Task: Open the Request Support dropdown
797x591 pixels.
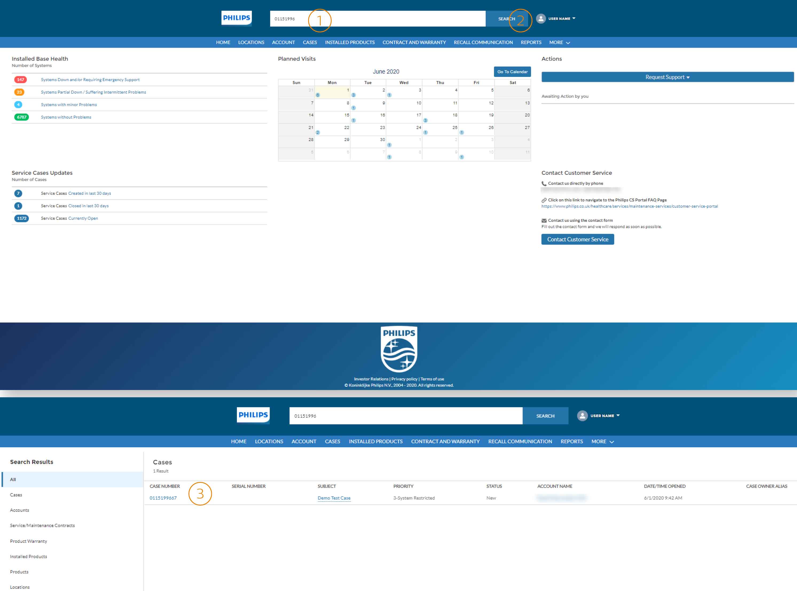Action: click(667, 77)
